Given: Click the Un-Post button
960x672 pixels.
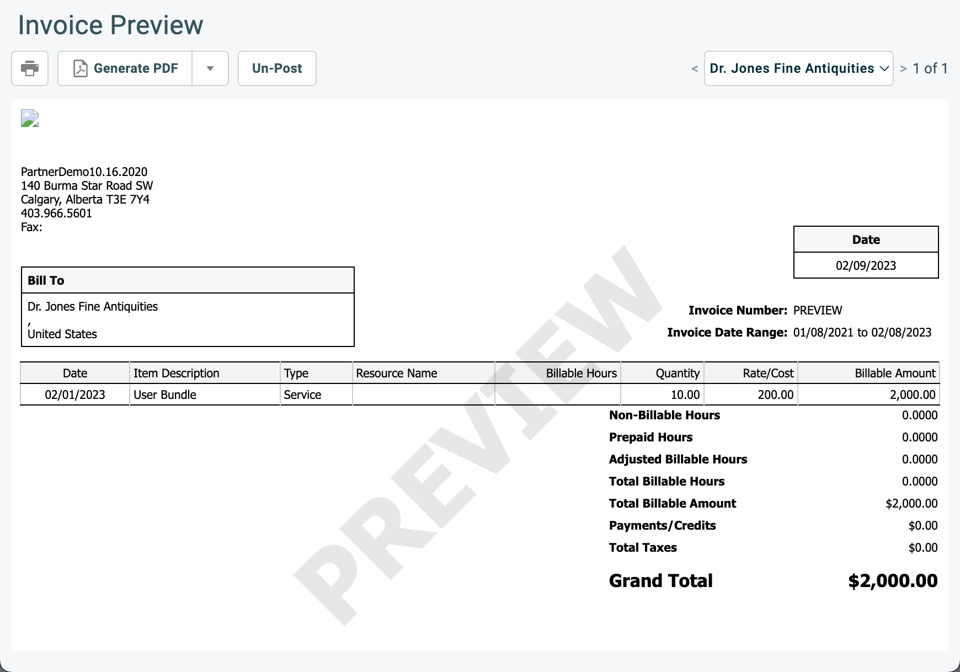Looking at the screenshot, I should tap(277, 68).
